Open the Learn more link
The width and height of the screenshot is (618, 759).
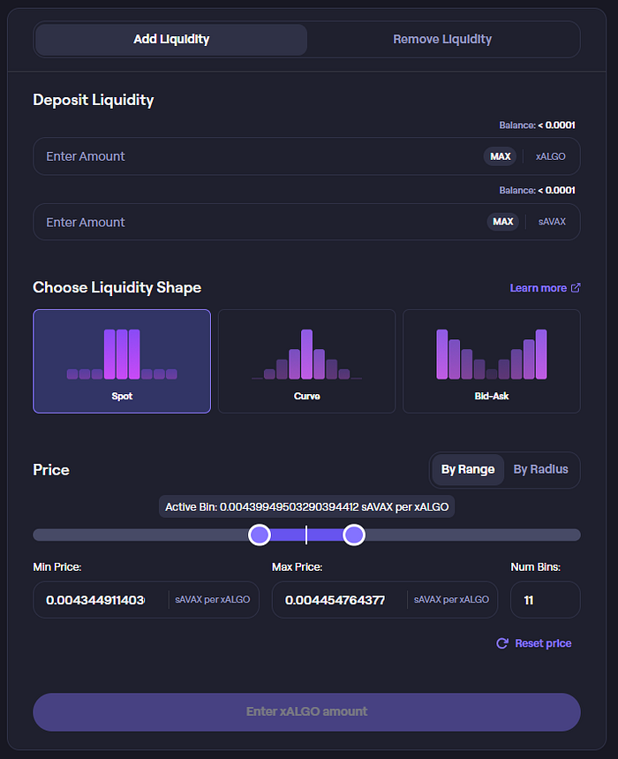click(x=539, y=288)
